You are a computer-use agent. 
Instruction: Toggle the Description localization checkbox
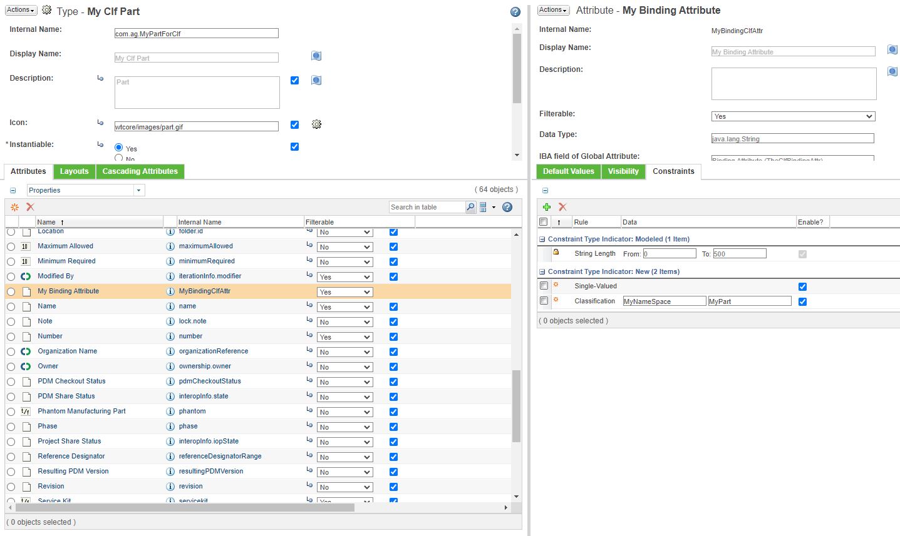294,80
